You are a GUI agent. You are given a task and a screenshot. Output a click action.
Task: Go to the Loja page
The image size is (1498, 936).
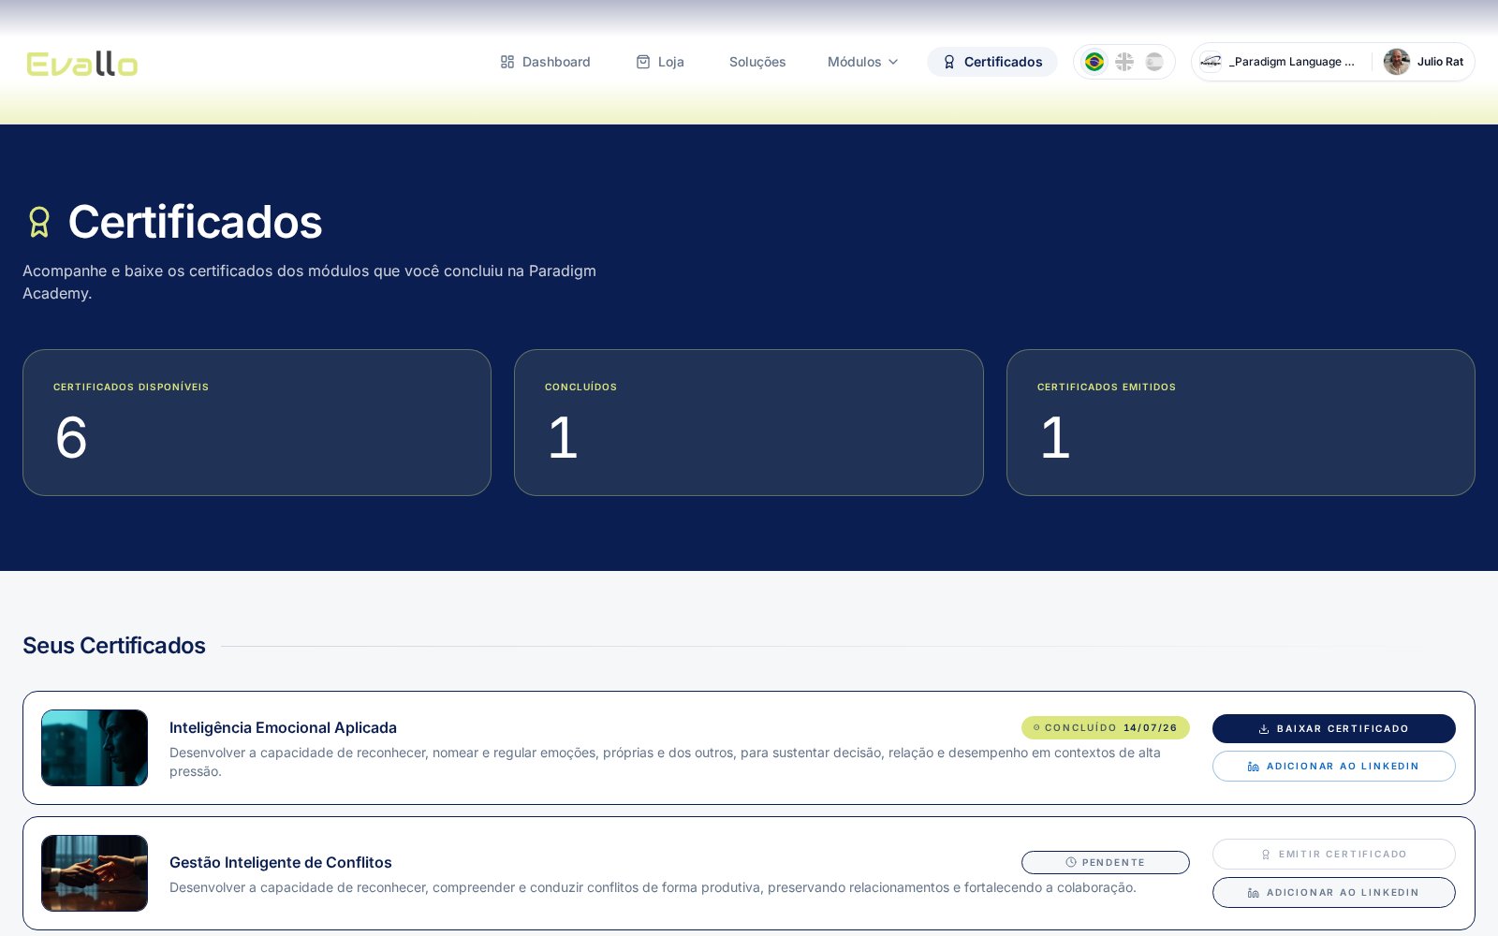660,62
